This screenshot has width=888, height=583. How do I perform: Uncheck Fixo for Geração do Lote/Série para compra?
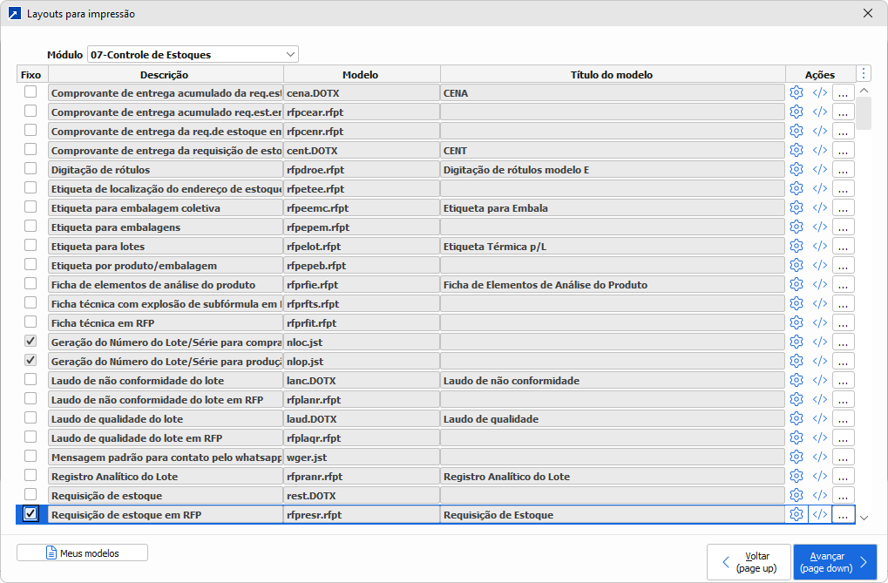pos(31,341)
